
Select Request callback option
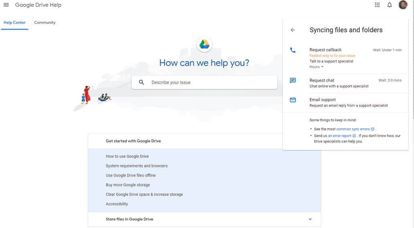[345, 58]
